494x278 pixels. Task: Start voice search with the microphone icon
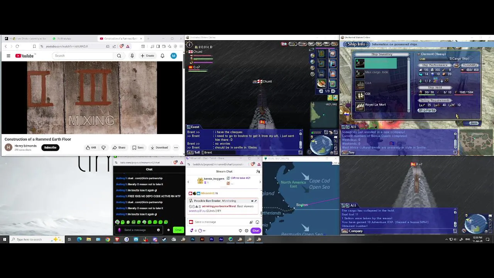[132, 56]
